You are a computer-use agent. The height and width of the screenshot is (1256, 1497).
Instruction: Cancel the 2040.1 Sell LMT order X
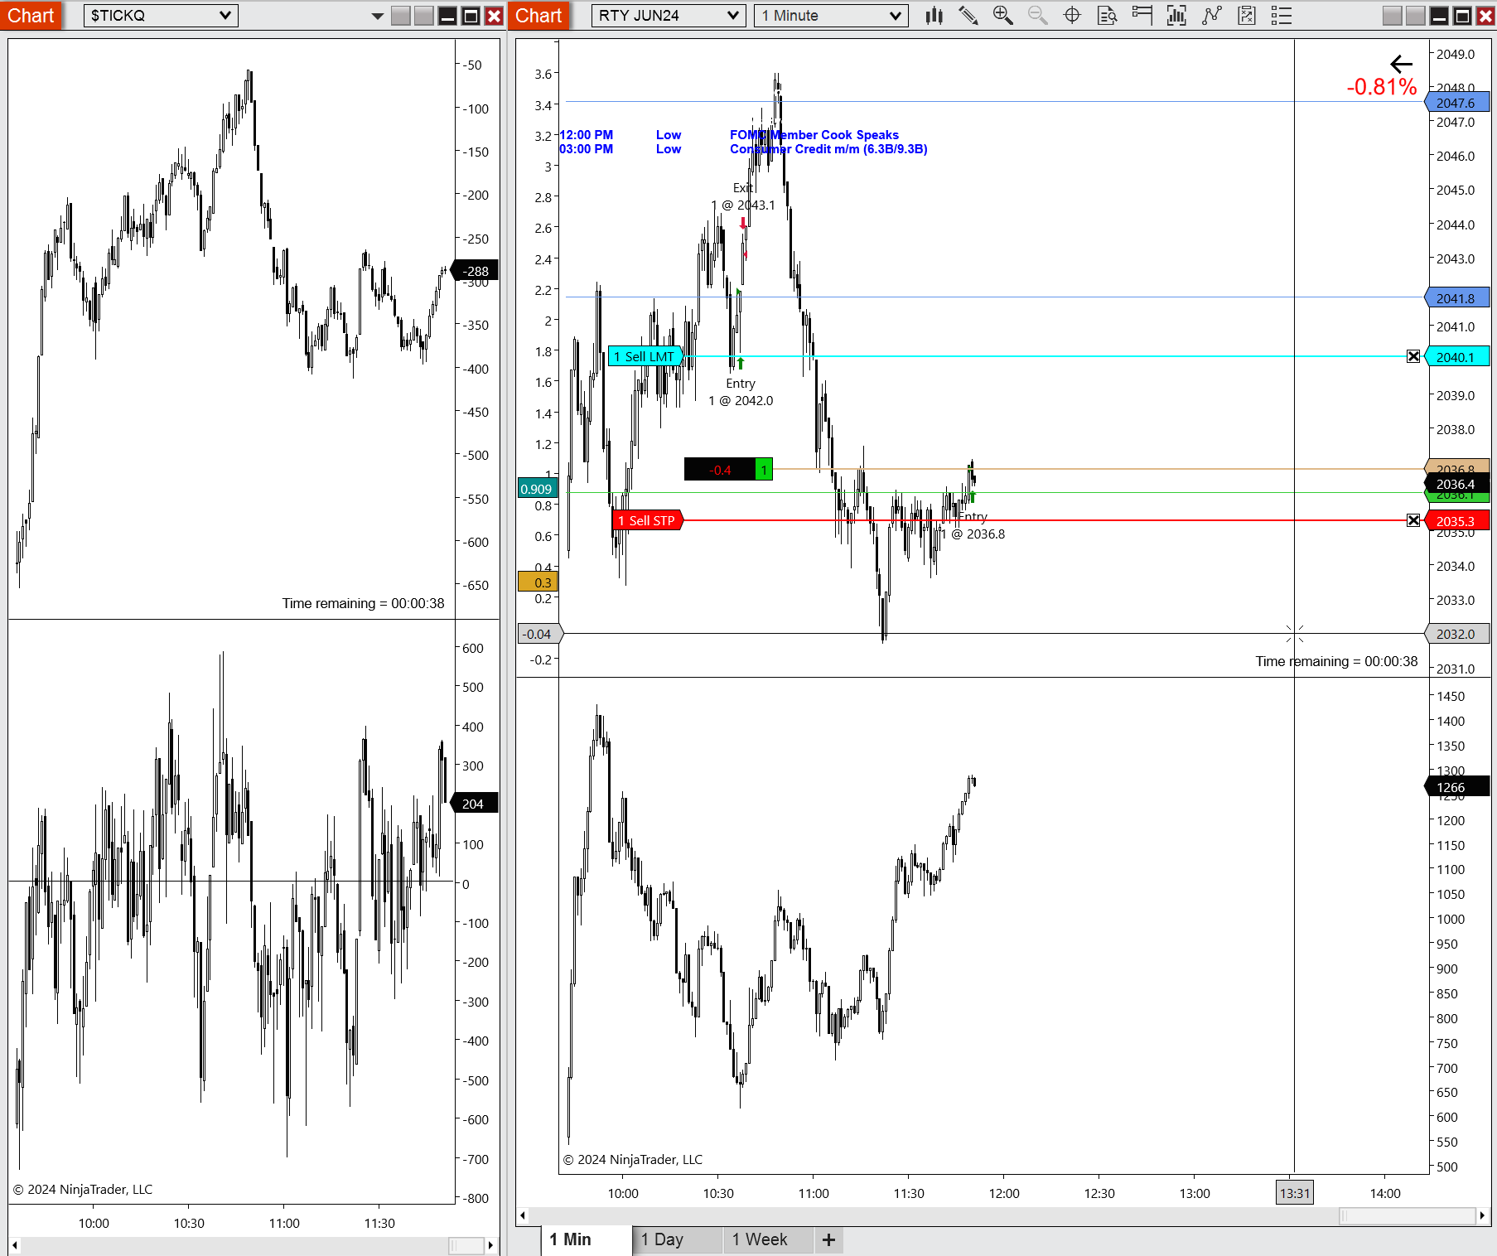(x=1413, y=356)
